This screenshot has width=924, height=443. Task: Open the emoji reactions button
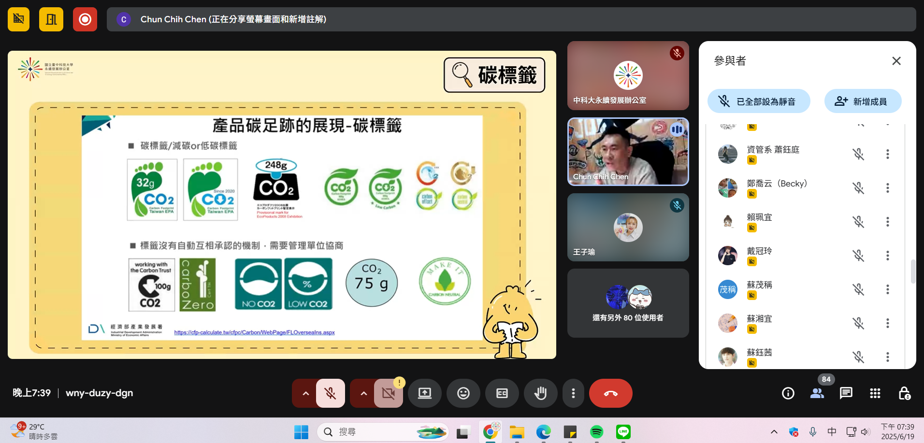click(x=463, y=393)
